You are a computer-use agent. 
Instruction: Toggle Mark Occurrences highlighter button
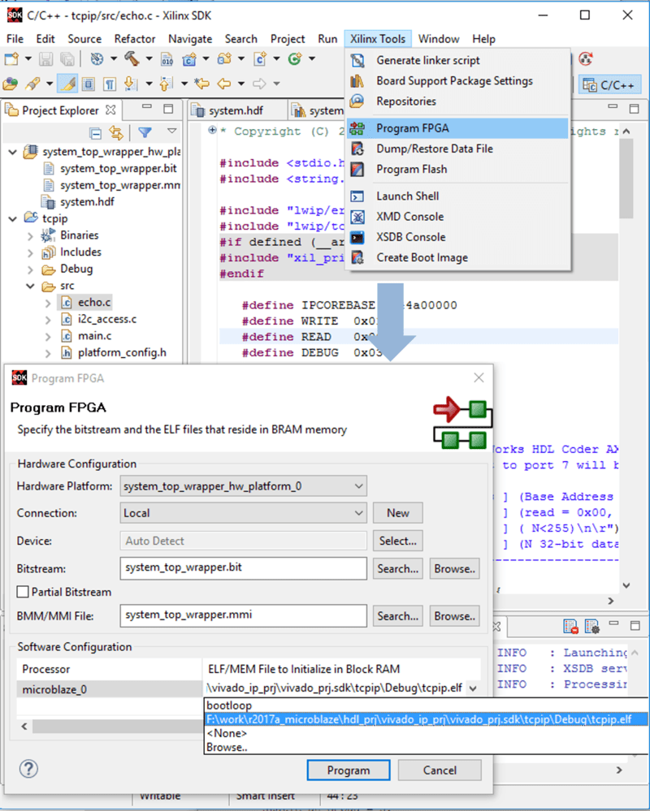[x=67, y=84]
